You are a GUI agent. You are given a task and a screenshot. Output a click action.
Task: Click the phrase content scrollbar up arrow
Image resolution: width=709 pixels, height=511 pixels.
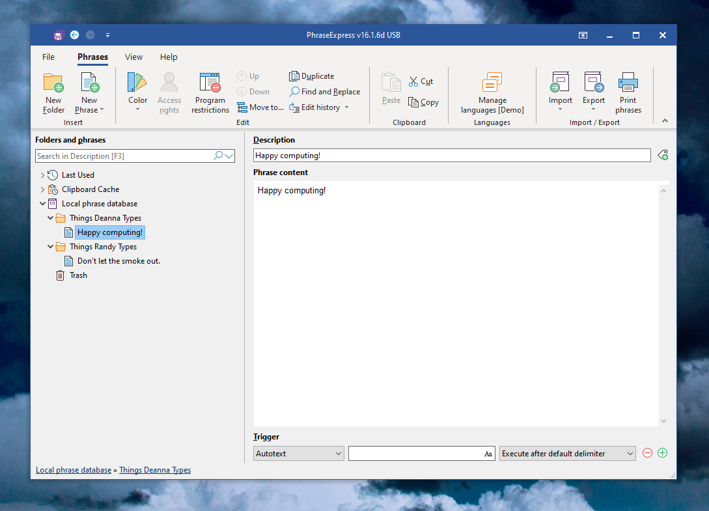(x=664, y=191)
